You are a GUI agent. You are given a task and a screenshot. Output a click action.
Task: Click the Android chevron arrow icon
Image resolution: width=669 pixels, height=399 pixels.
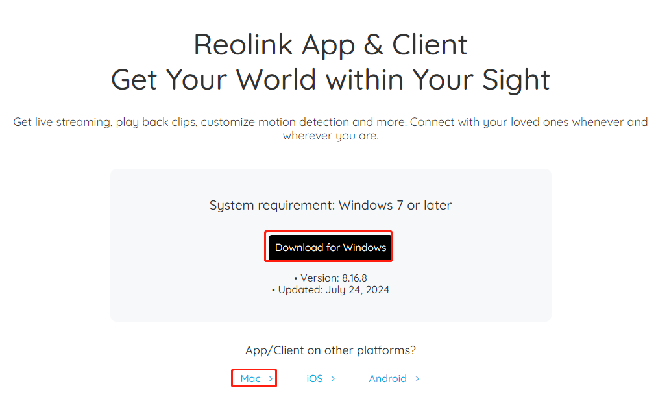[418, 378]
